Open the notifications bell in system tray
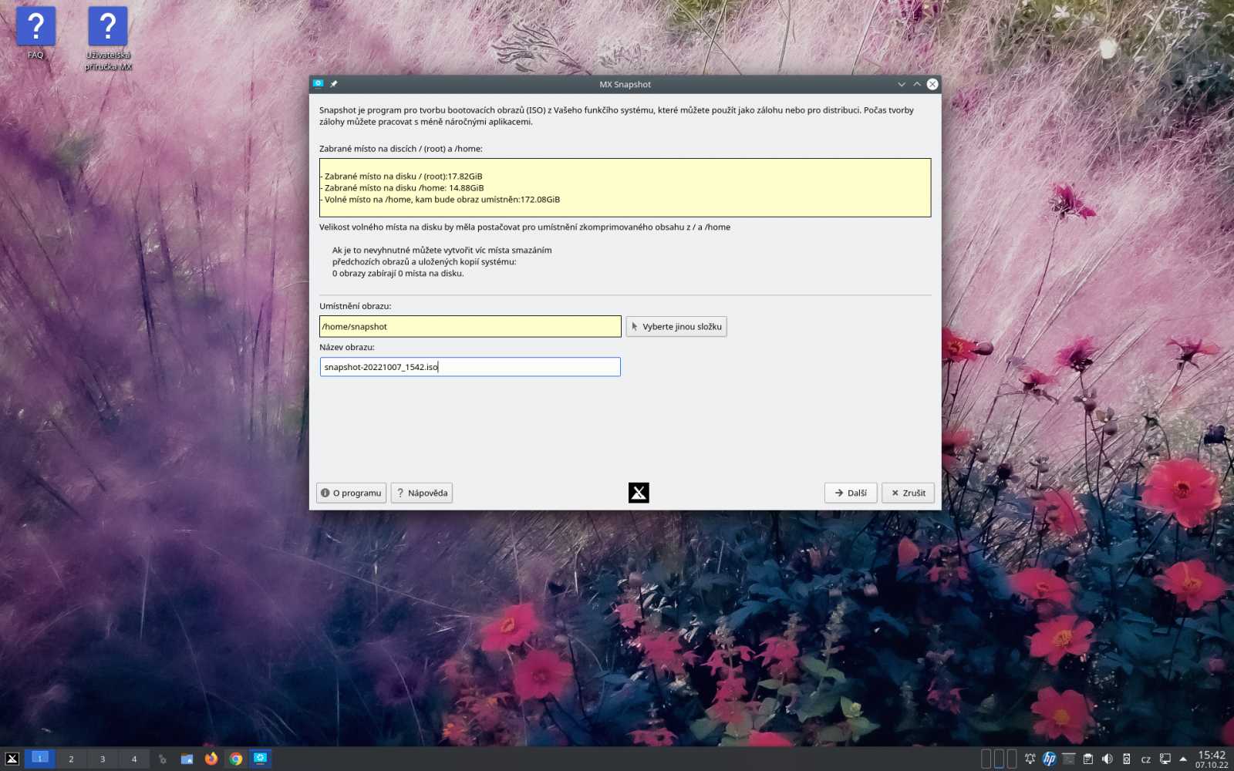The height and width of the screenshot is (771, 1234). [1030, 759]
